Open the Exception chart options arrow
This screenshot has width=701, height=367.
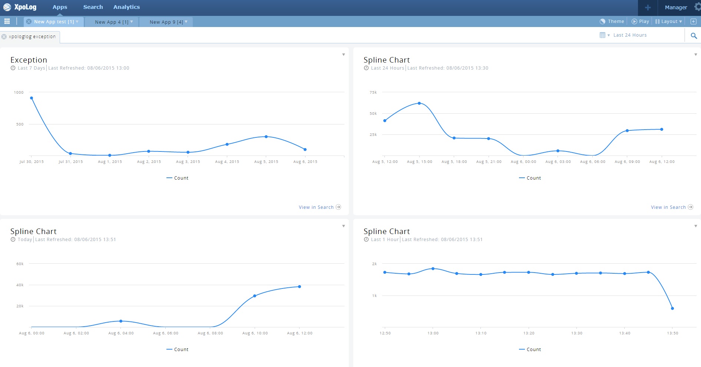point(344,55)
